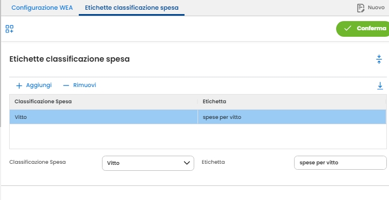389x200 pixels.
Task: Select the 'spese per vitto' table cell
Action: (292, 117)
